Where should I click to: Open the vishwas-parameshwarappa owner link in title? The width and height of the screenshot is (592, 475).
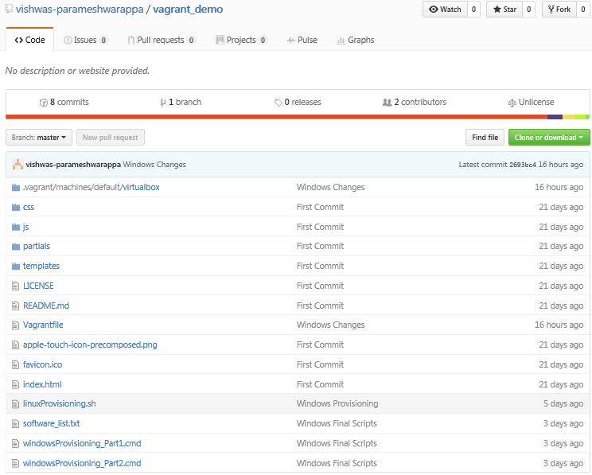pyautogui.click(x=80, y=9)
